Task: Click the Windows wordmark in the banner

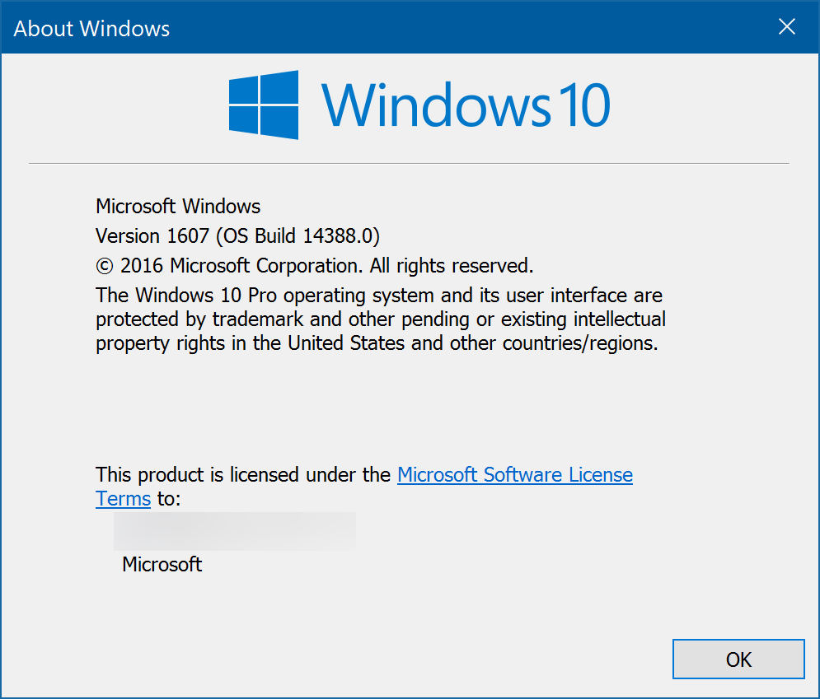Action: click(x=435, y=105)
